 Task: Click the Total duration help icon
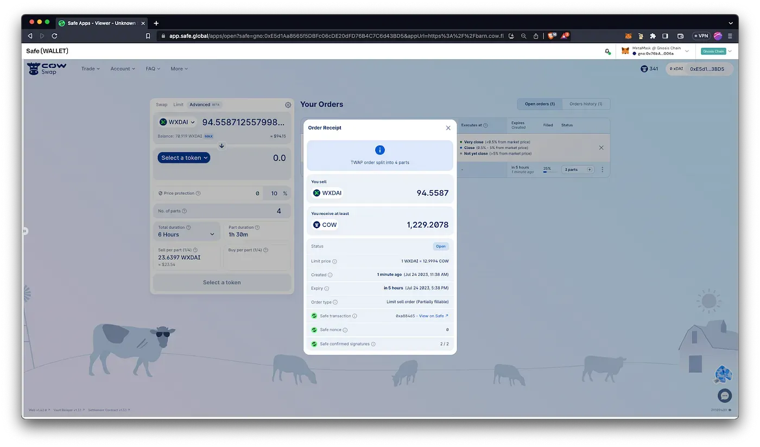(188, 227)
